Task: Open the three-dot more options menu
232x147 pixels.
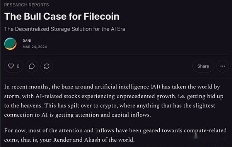Action: coord(223,66)
